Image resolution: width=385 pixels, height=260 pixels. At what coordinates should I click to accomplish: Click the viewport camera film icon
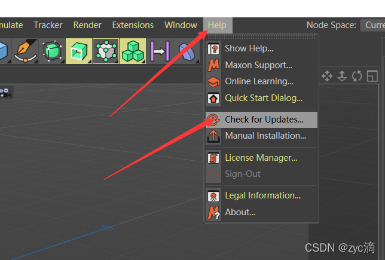tap(5, 93)
